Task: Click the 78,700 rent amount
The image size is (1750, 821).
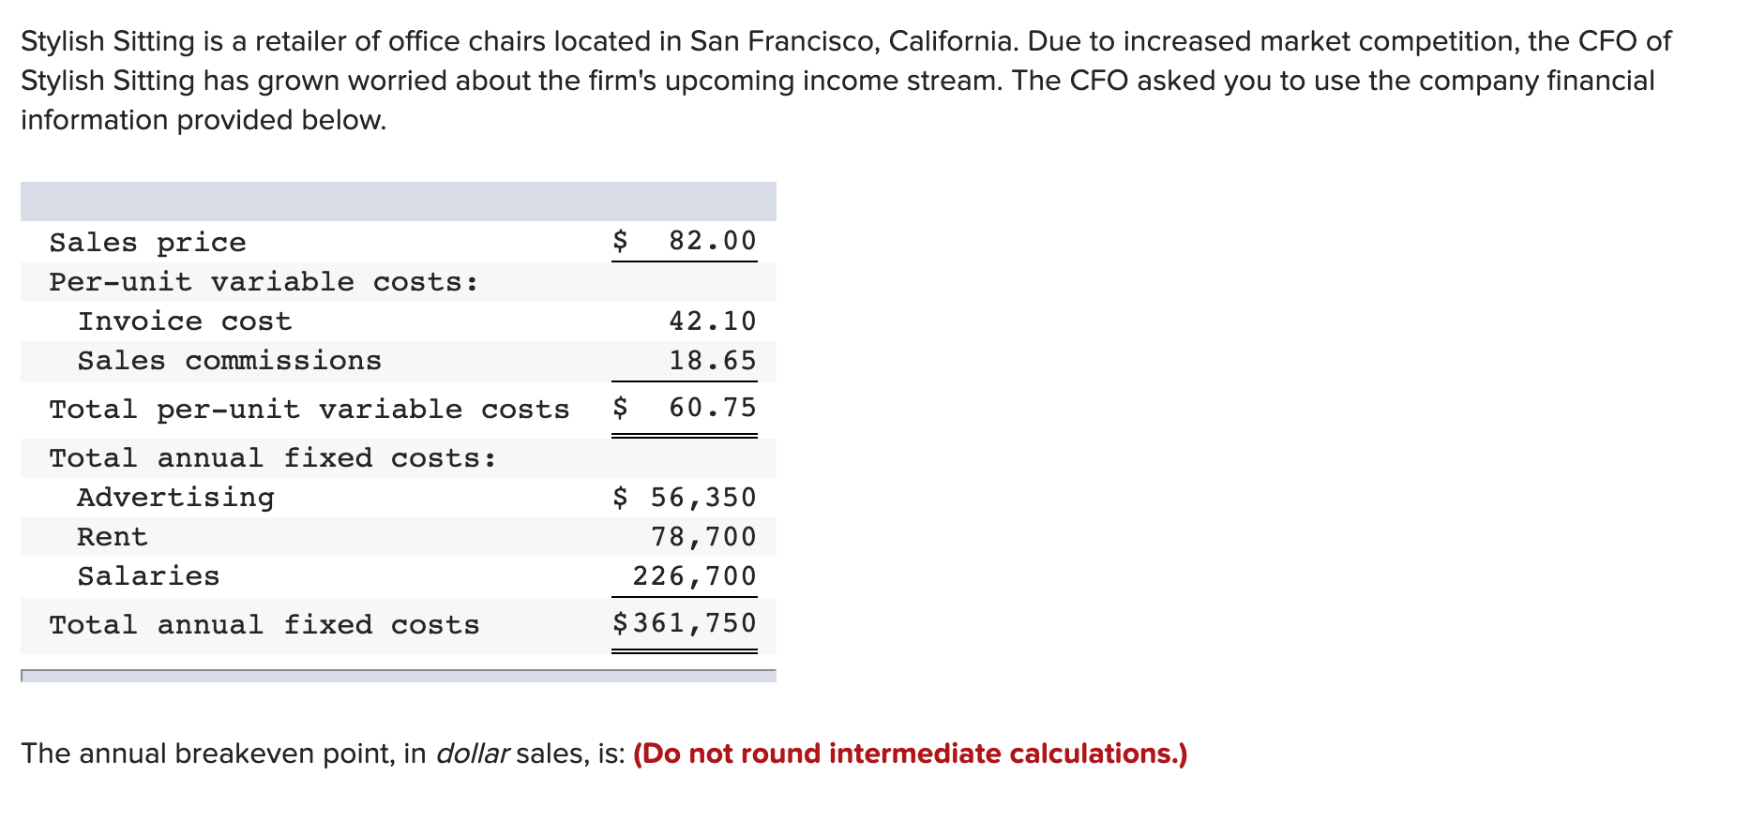Action: 703,537
